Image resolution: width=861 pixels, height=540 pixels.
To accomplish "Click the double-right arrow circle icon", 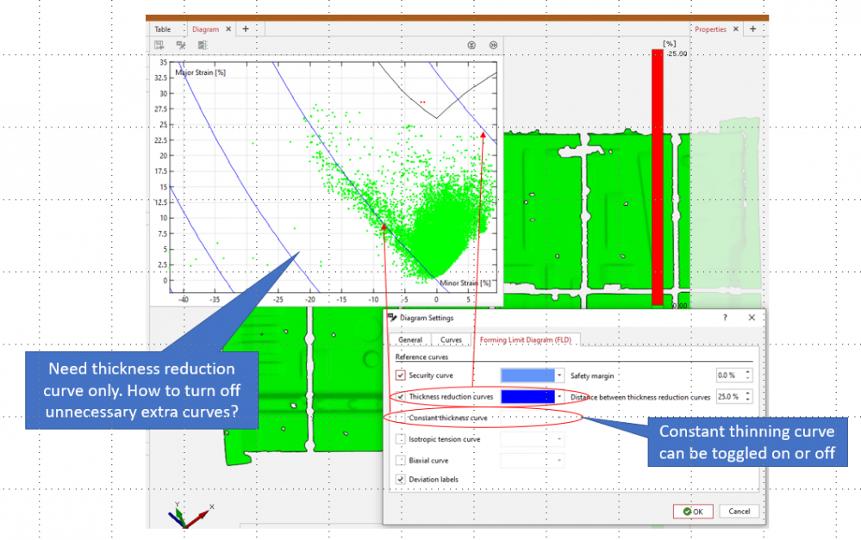I will coord(493,45).
